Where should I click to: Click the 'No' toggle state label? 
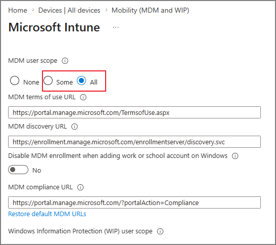pos(37,170)
